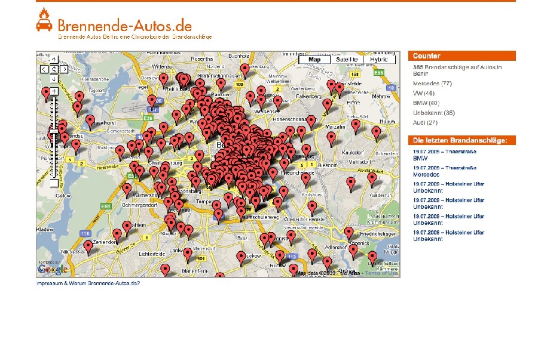The image size is (538, 358).
Task: Click the zoom slider handle
Action: (x=54, y=131)
